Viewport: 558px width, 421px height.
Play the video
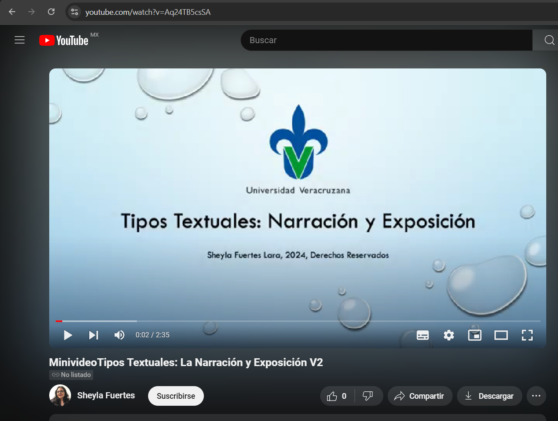tap(68, 335)
